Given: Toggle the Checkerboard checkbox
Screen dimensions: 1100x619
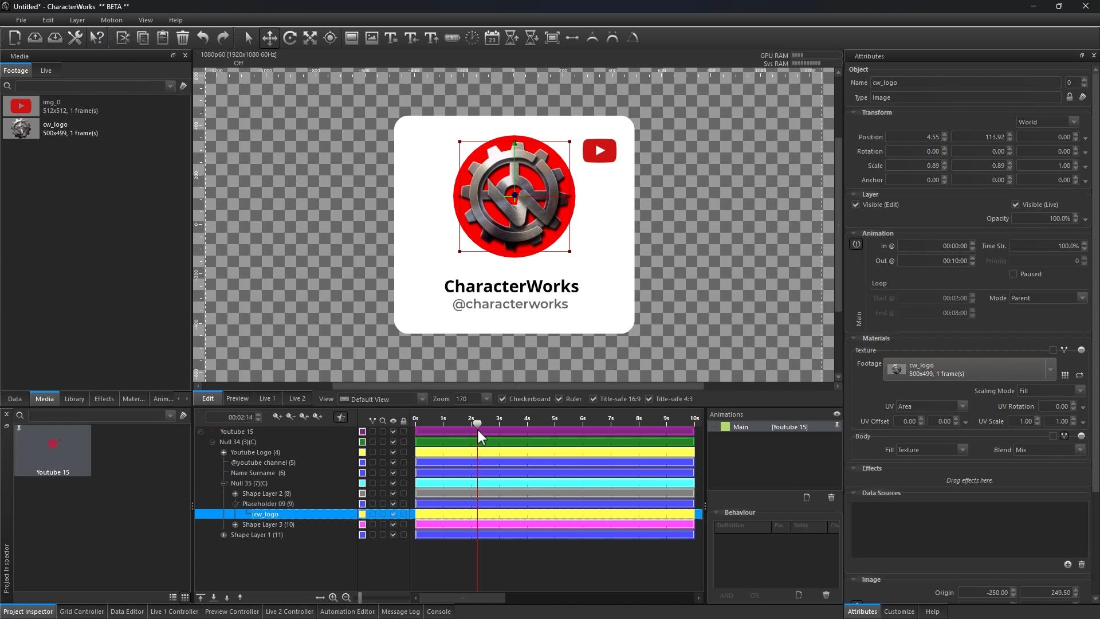Looking at the screenshot, I should coord(502,399).
